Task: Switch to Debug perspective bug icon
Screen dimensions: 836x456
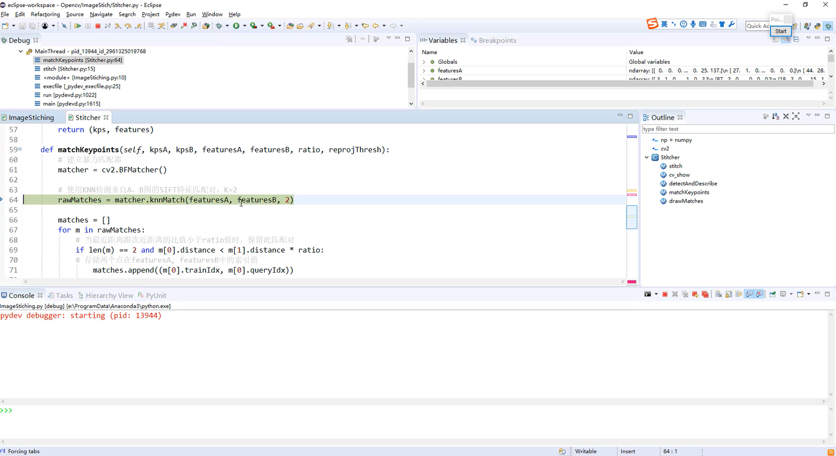Action: (828, 26)
